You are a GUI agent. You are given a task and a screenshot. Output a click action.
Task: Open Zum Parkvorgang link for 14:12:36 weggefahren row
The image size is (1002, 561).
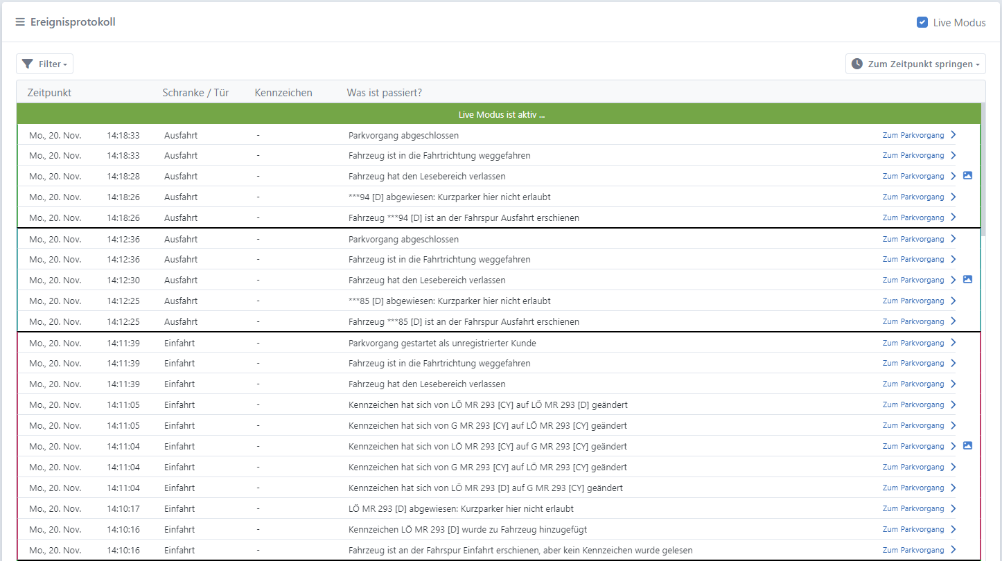pyautogui.click(x=913, y=259)
